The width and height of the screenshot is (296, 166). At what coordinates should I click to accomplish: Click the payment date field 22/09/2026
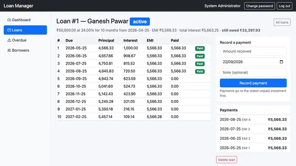pos(253,62)
